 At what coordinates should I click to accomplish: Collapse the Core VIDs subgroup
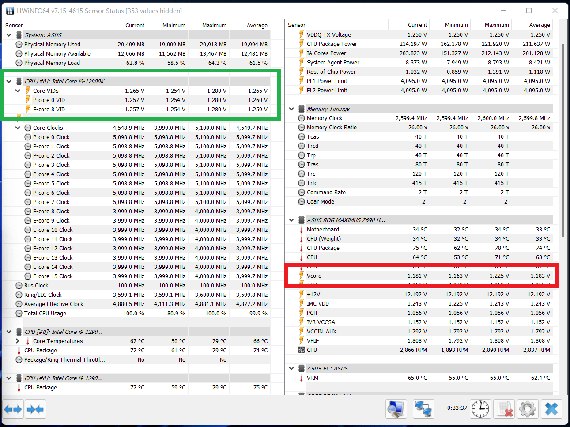18,91
